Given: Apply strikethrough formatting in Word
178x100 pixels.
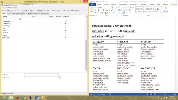Looking at the screenshot, I should [x=107, y=10].
